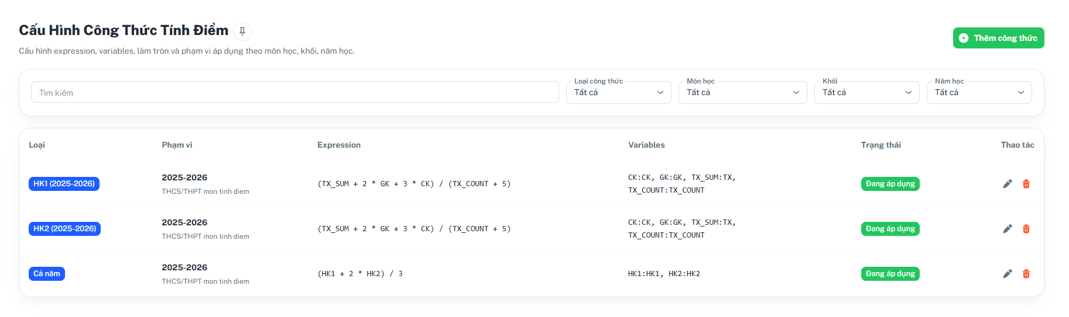Delete the HK2 (2025-2026) formula row

[x=1026, y=229]
